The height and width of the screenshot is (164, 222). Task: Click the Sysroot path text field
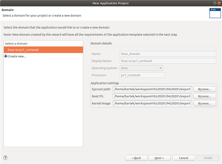(152, 89)
